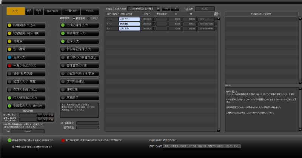Tick the 支払期限 checkbox in row 5-1

(154, 29)
